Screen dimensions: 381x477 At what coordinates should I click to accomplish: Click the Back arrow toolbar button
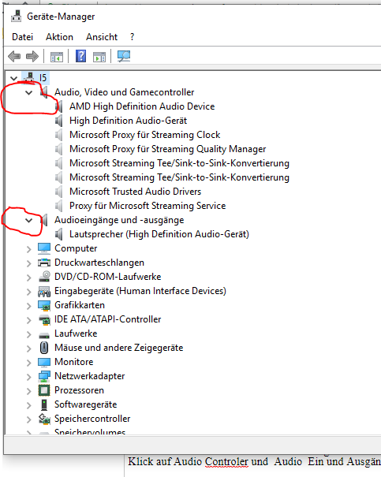pos(14,56)
